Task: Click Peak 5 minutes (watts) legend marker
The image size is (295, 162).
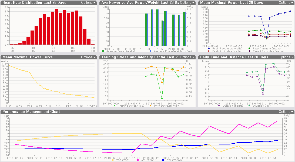Action: pos(209,51)
